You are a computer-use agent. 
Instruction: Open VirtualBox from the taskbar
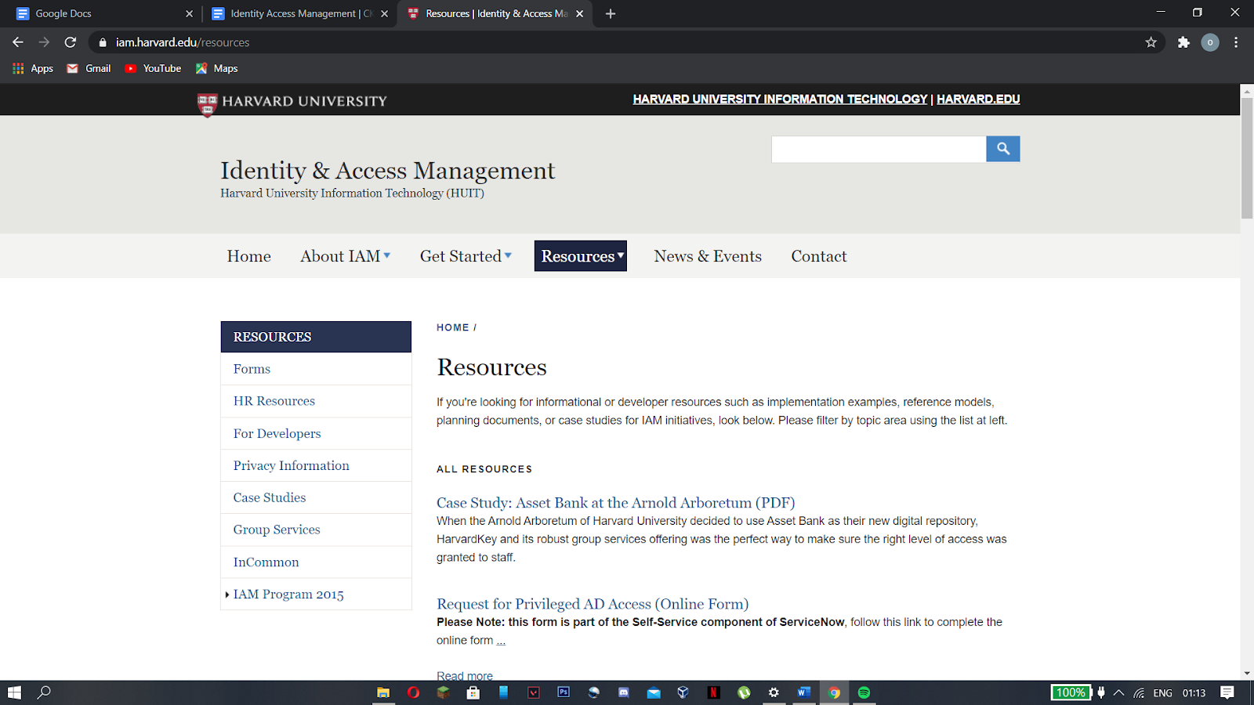pos(683,692)
